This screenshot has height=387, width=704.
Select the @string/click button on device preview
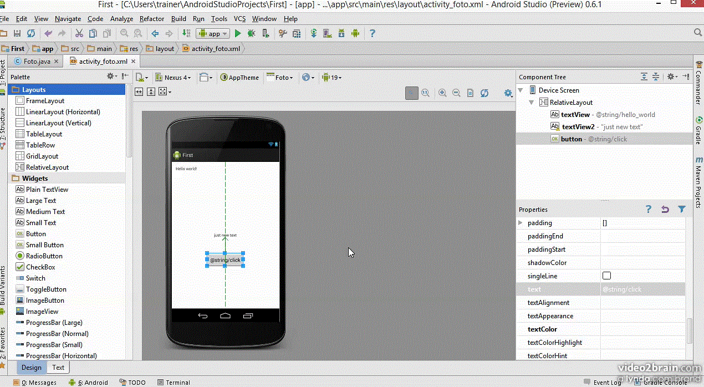225,259
